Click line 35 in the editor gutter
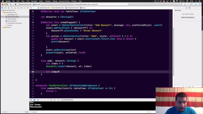 [x=33, y=72]
